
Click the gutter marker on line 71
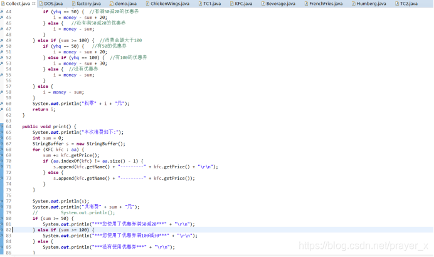click(x=2, y=167)
